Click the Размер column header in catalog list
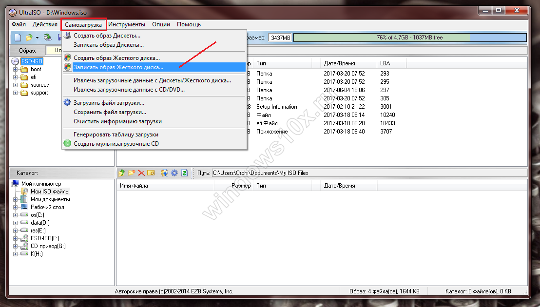Viewport: 540px width, 307px height. click(x=234, y=186)
